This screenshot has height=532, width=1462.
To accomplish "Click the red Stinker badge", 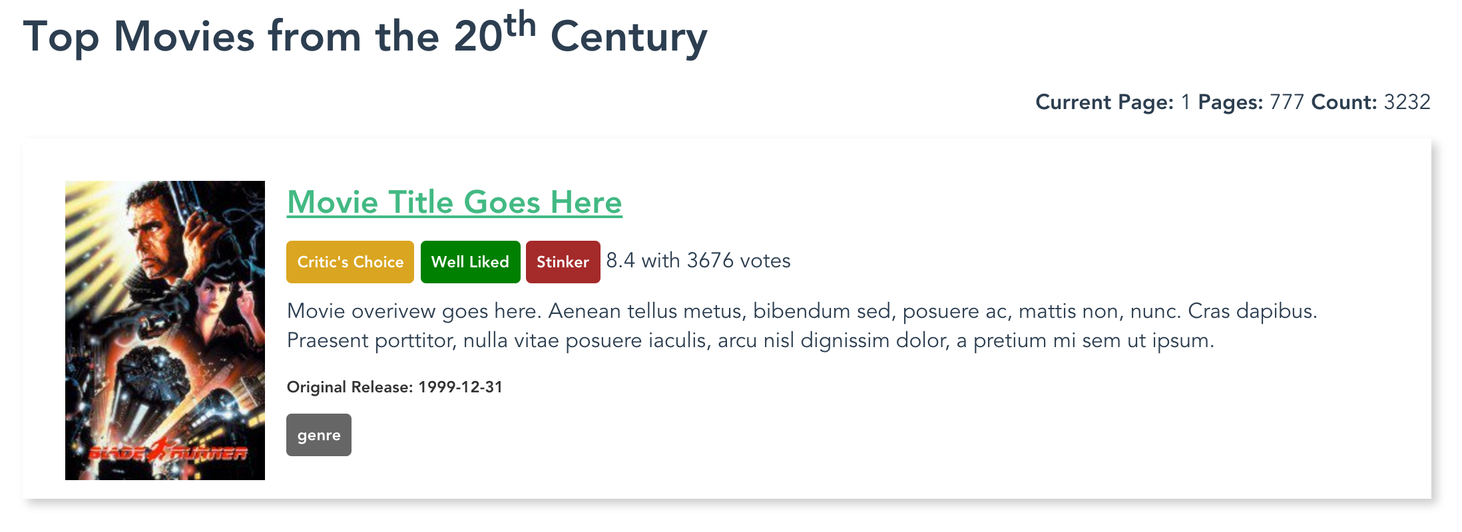I will pos(563,262).
